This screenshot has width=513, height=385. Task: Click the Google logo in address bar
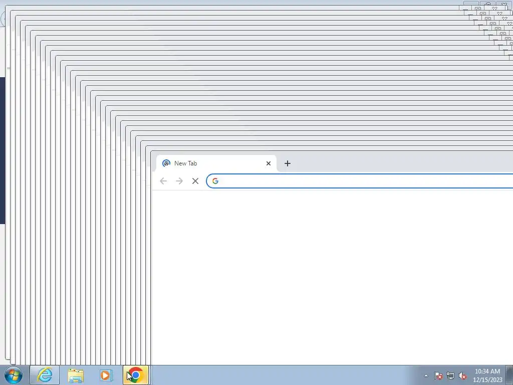point(215,181)
